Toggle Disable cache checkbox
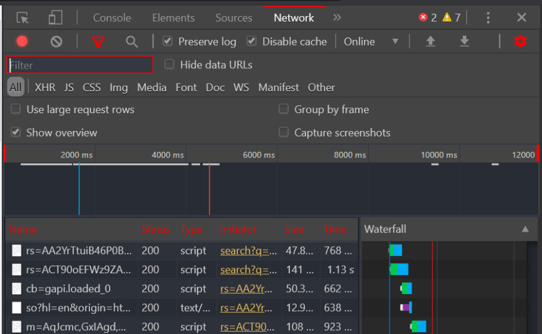542x334 pixels. click(252, 41)
